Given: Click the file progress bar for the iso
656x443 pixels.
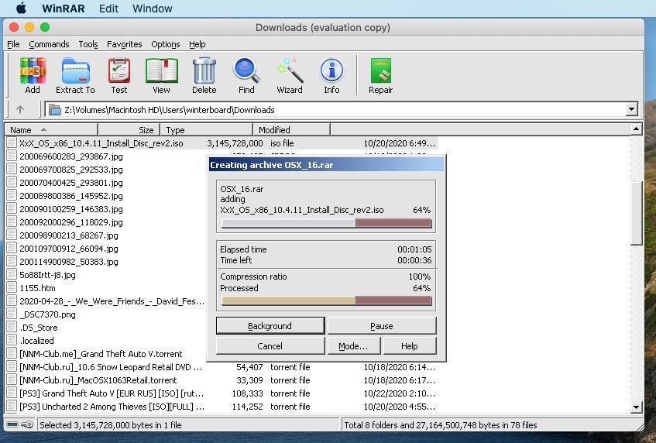Looking at the screenshot, I should [x=326, y=223].
